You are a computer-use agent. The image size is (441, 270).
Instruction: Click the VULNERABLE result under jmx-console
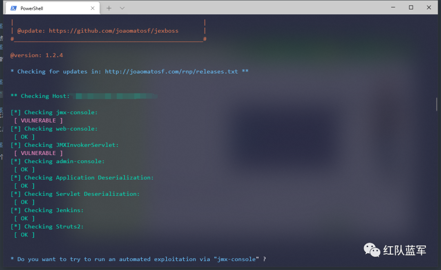pyautogui.click(x=38, y=120)
